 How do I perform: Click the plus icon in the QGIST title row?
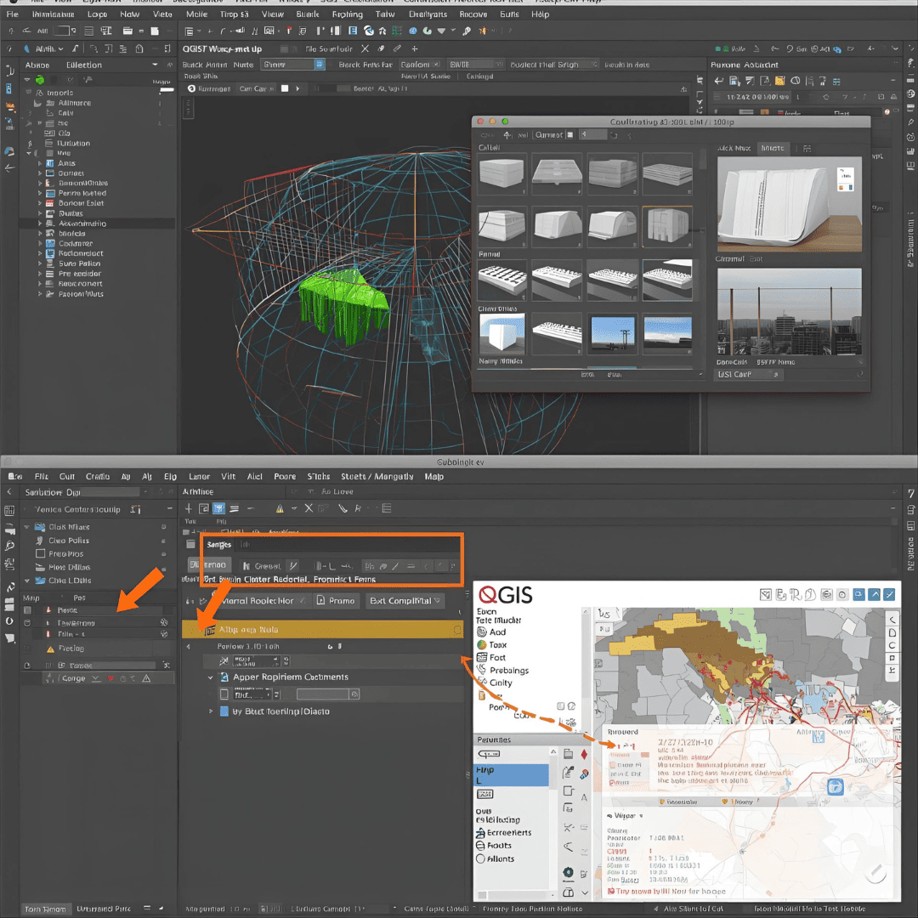click(415, 48)
